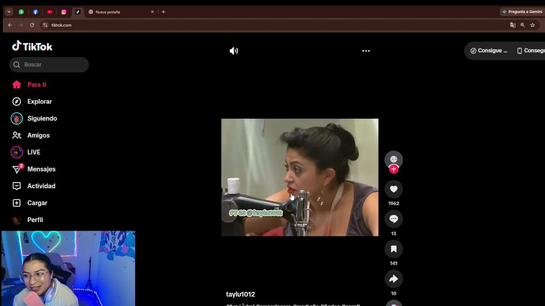Click the zoom magnifier icon in address bar
This screenshot has width=545, height=306.
tap(522, 25)
